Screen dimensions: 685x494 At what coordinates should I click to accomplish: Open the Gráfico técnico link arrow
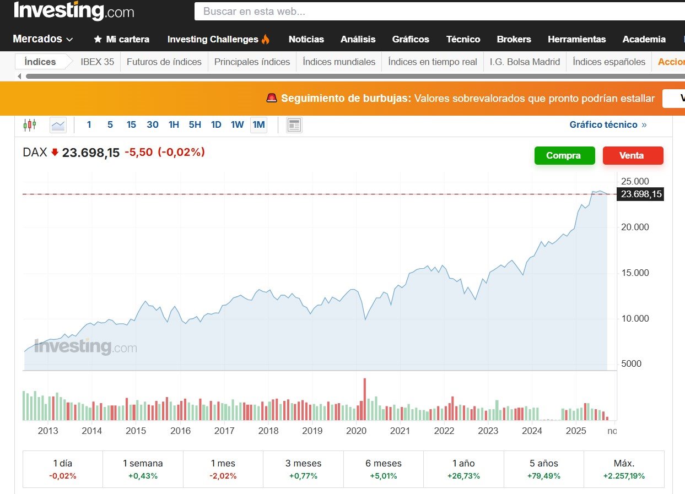pyautogui.click(x=644, y=125)
